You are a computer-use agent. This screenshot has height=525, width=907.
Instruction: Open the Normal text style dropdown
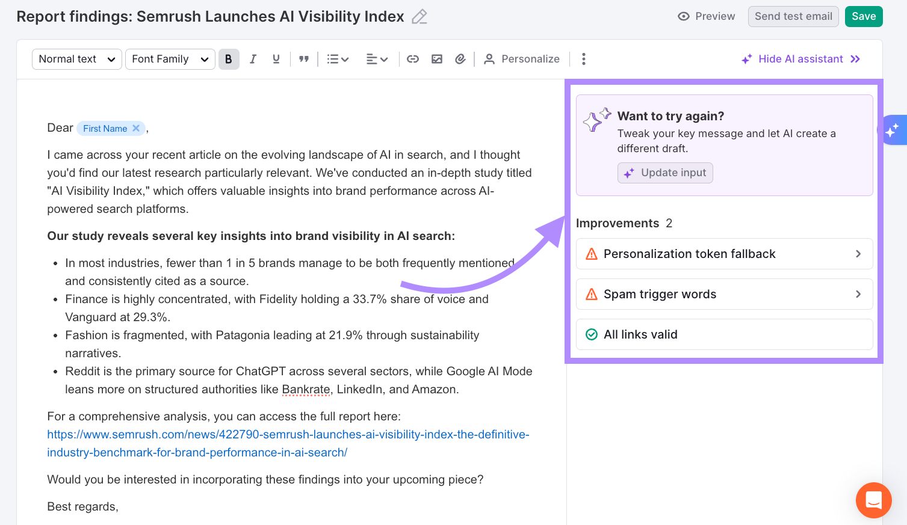(76, 58)
